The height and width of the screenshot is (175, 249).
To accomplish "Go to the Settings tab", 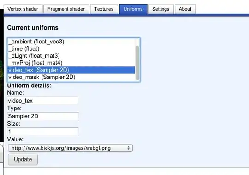I will [x=161, y=9].
